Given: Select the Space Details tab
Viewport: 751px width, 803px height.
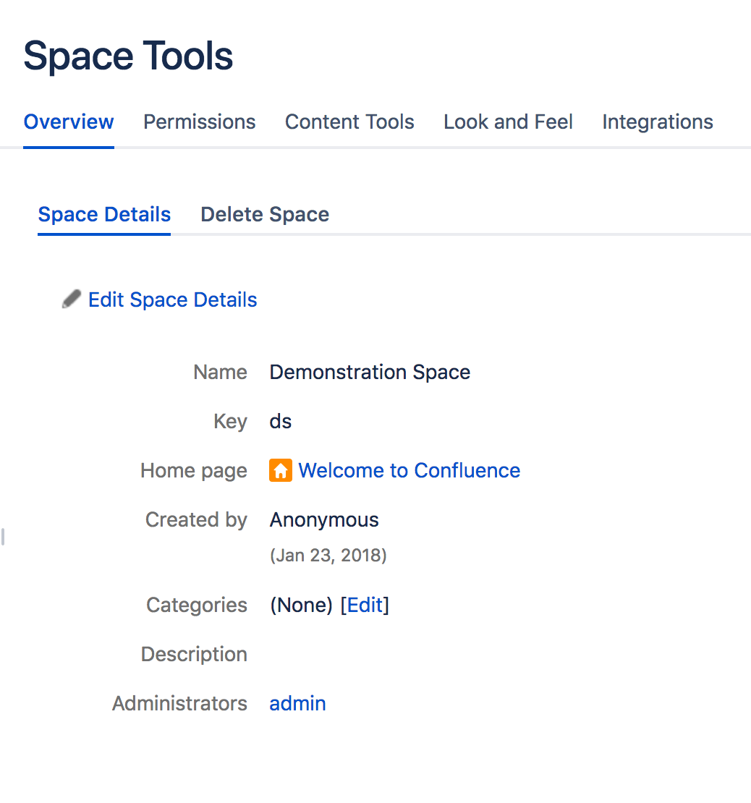Looking at the screenshot, I should click(x=103, y=214).
